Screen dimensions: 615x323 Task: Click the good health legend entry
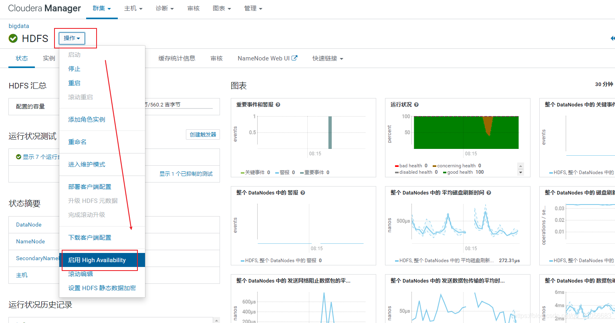[463, 172]
